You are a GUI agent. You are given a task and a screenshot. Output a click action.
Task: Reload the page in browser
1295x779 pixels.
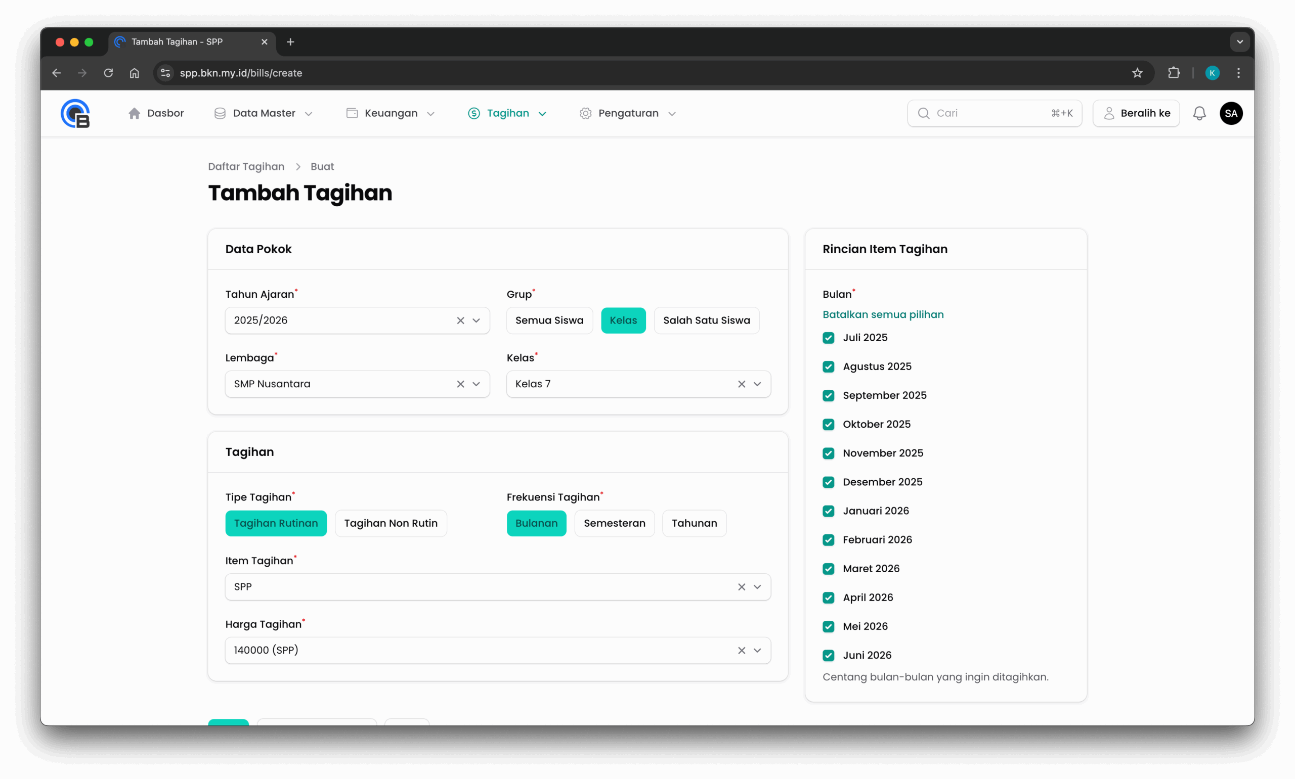108,73
